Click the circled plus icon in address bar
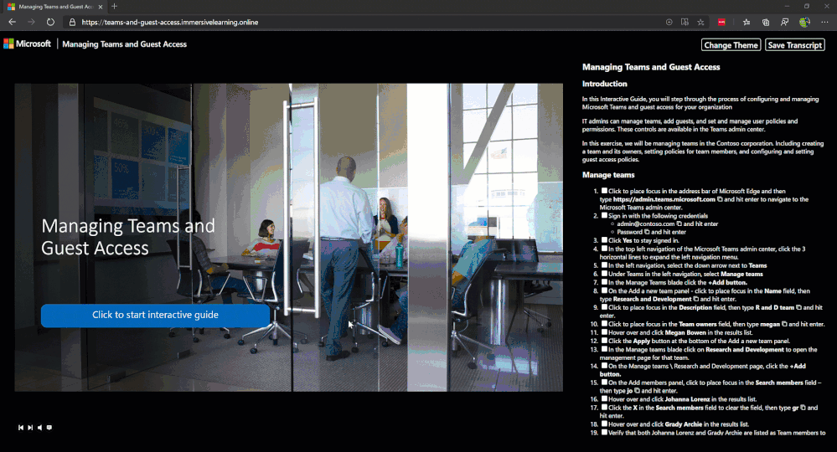 pyautogui.click(x=669, y=23)
